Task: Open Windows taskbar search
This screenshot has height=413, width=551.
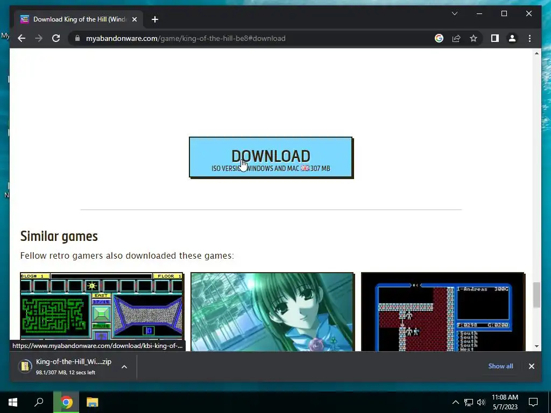Action: 39,402
